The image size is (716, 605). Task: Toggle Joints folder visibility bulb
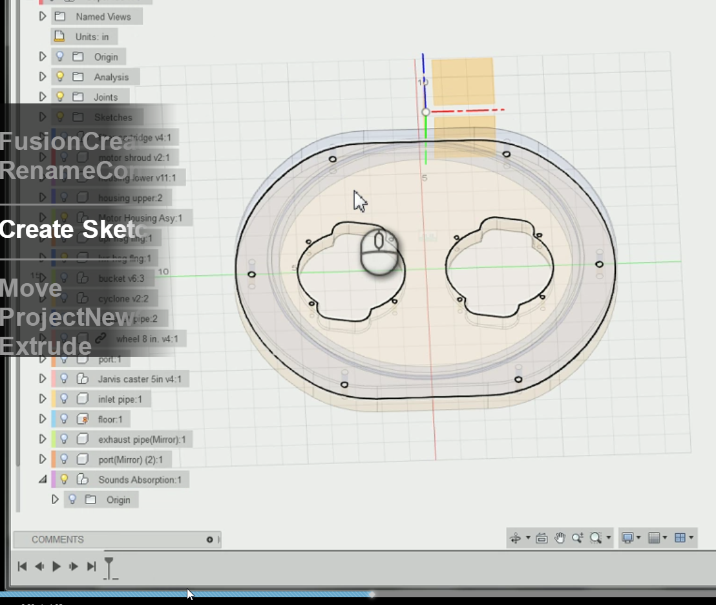[x=60, y=97]
